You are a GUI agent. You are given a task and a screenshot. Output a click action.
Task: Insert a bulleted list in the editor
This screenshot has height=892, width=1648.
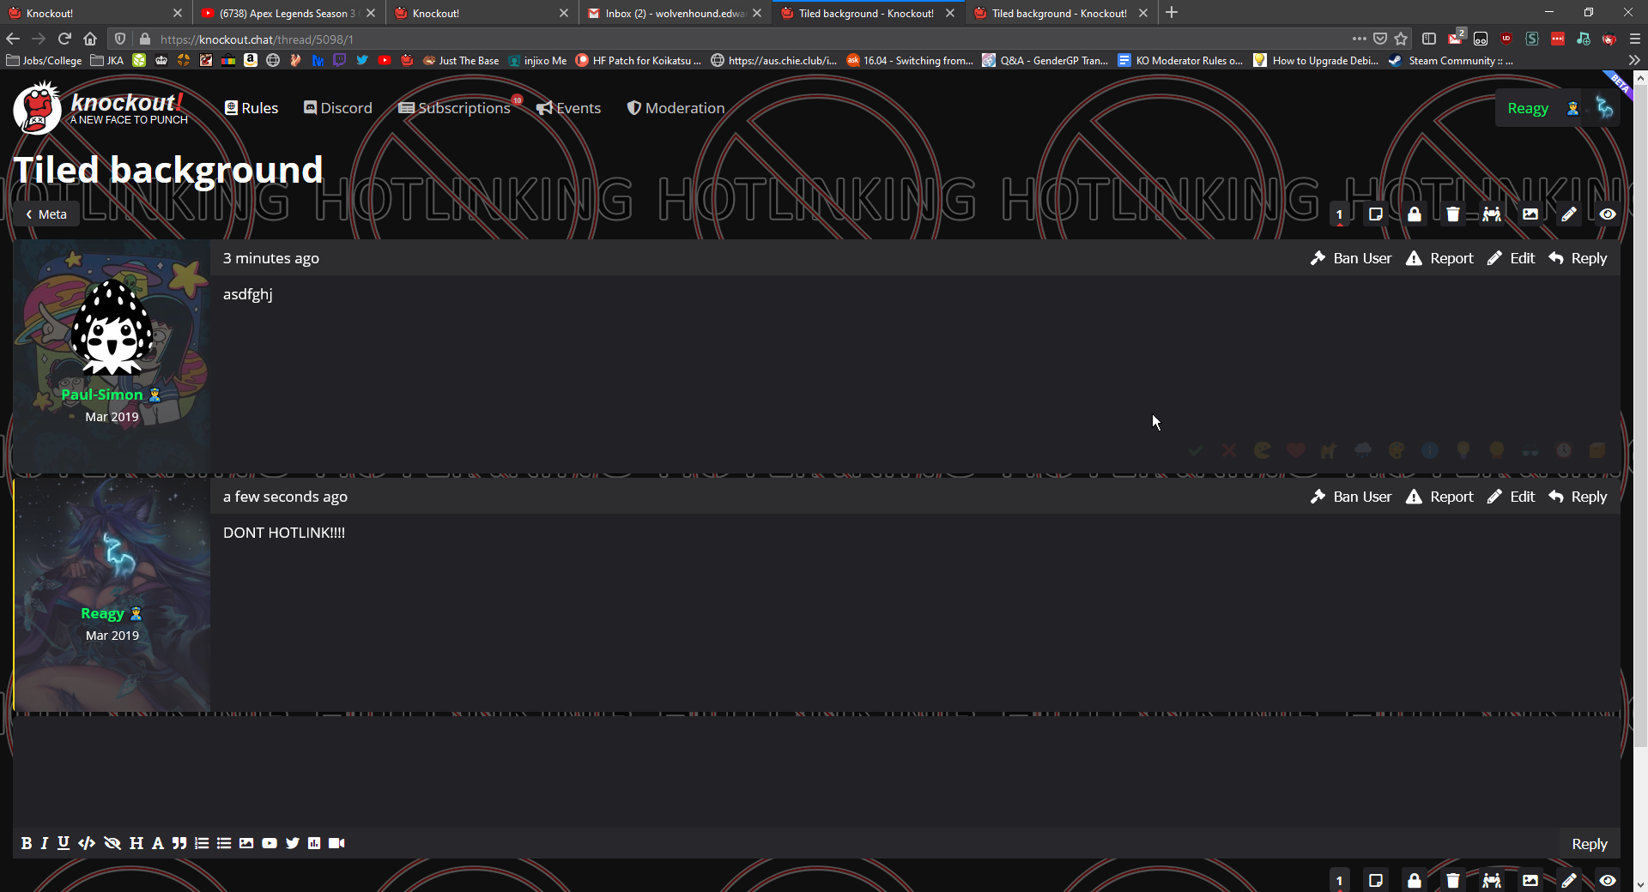tap(224, 843)
